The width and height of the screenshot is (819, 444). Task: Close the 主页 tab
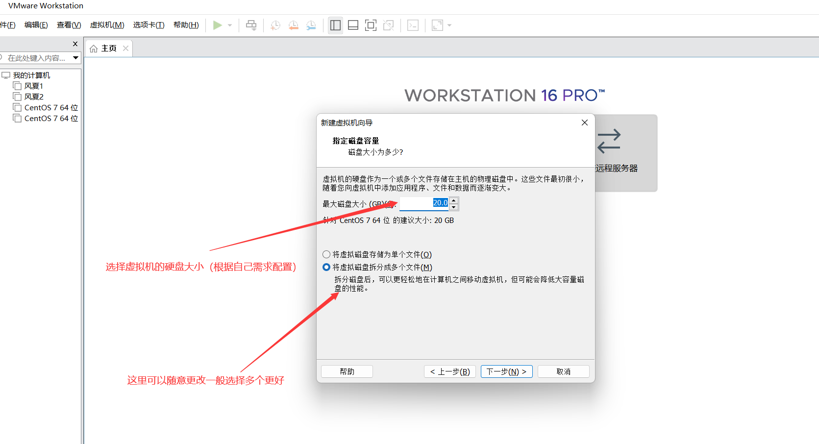coord(126,49)
